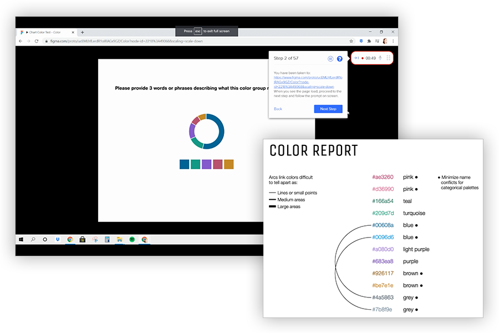Grab the recorder widget drag-handle dots
Image resolution: width=499 pixels, height=333 pixels.
click(388, 58)
